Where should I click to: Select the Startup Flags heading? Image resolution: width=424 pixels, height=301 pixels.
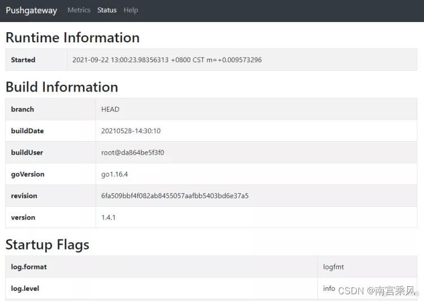pyautogui.click(x=47, y=245)
